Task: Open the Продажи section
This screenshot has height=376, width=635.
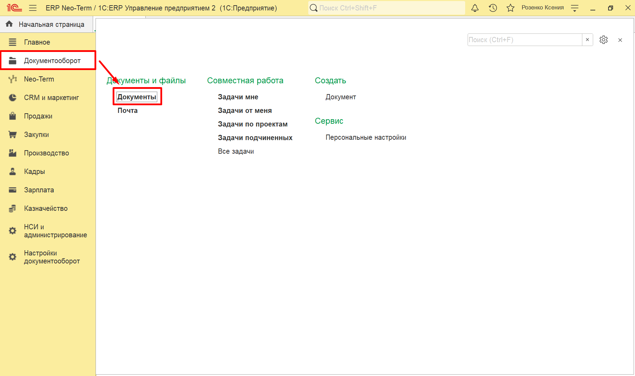Action: tap(48, 116)
